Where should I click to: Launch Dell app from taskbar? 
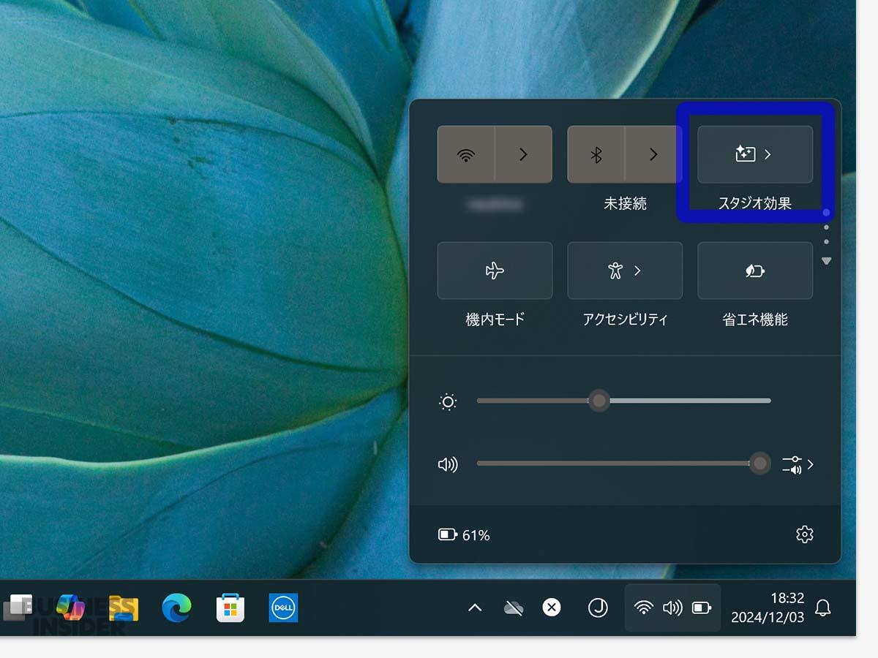283,608
